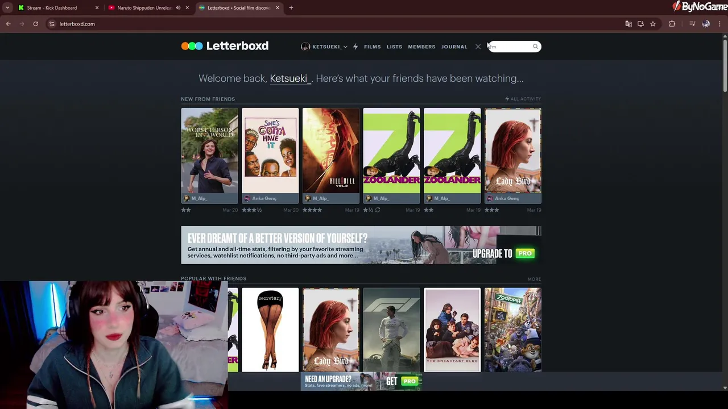The height and width of the screenshot is (409, 728).
Task: Submit search with the magnifier icon
Action: tap(535, 47)
